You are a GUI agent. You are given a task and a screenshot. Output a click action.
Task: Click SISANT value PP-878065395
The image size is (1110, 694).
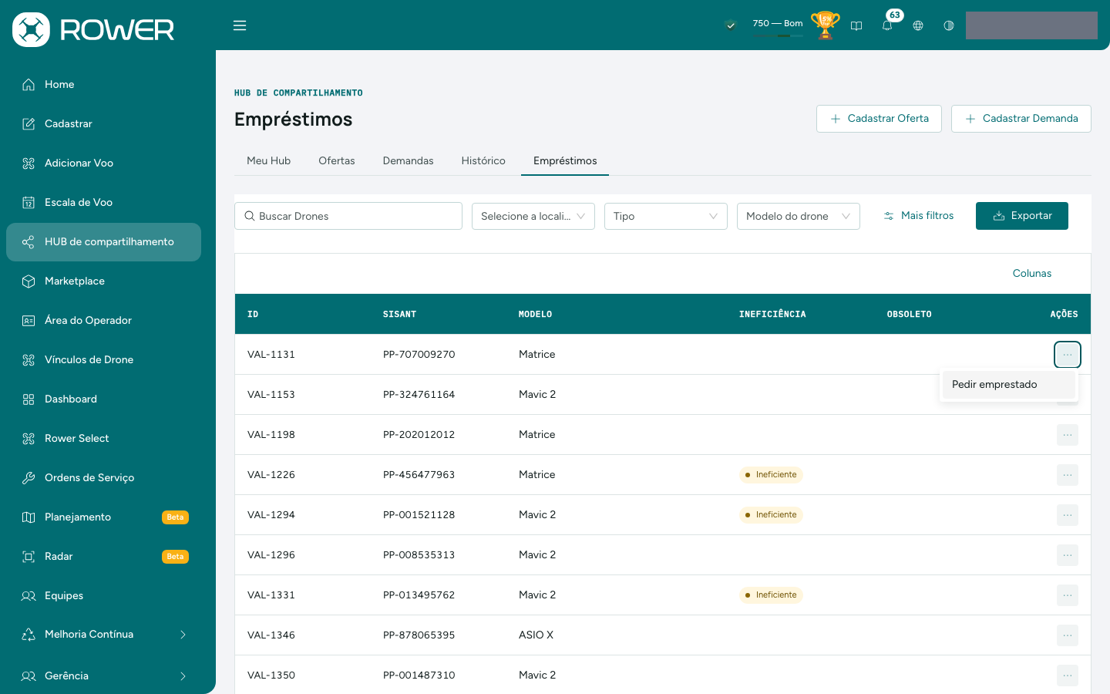point(419,635)
